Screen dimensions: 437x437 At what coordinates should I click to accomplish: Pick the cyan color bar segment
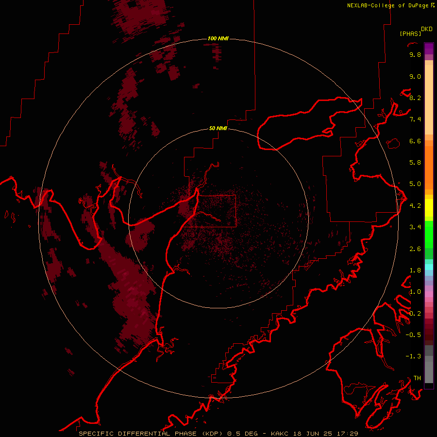(429, 267)
